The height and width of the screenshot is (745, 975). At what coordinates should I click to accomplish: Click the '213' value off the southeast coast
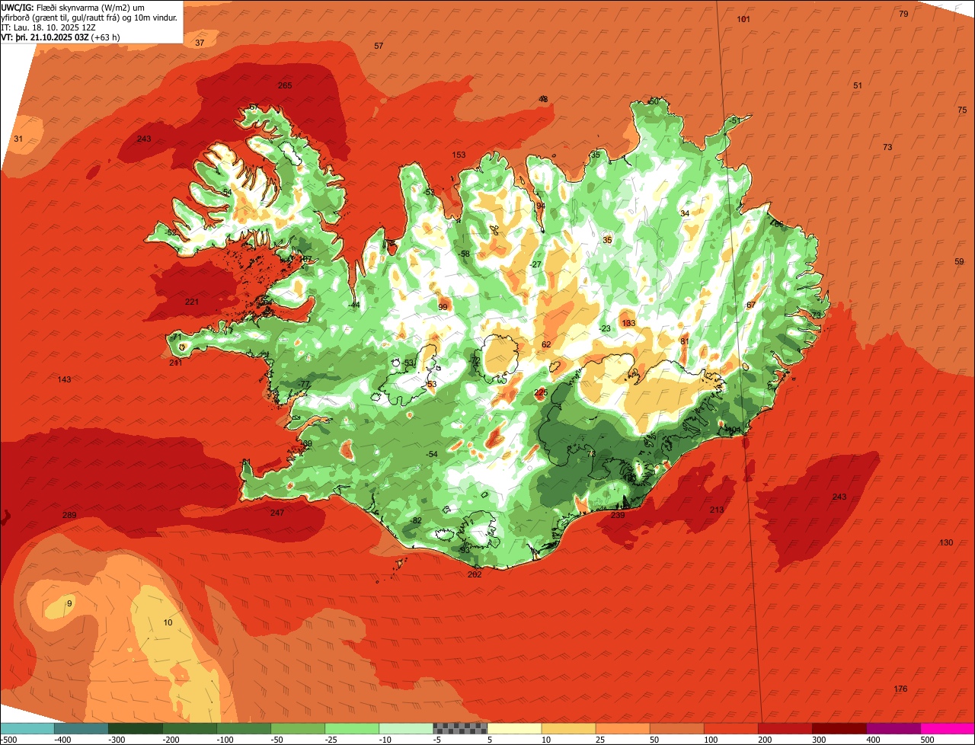tap(717, 510)
